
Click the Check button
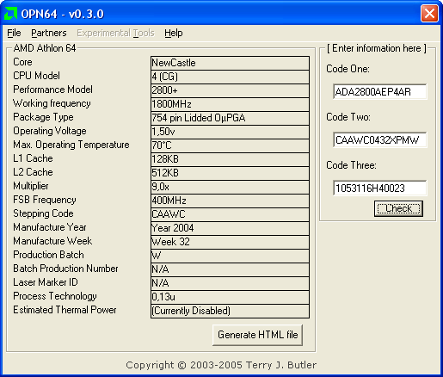[x=398, y=208]
